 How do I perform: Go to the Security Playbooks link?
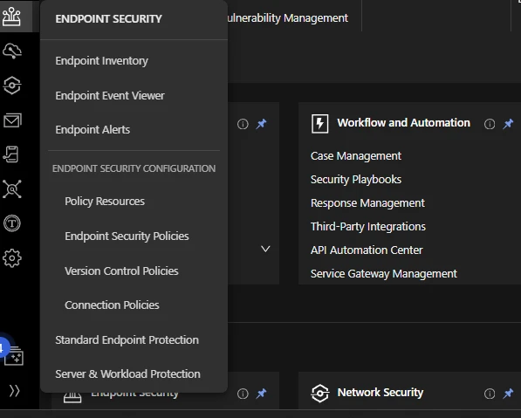(x=356, y=180)
